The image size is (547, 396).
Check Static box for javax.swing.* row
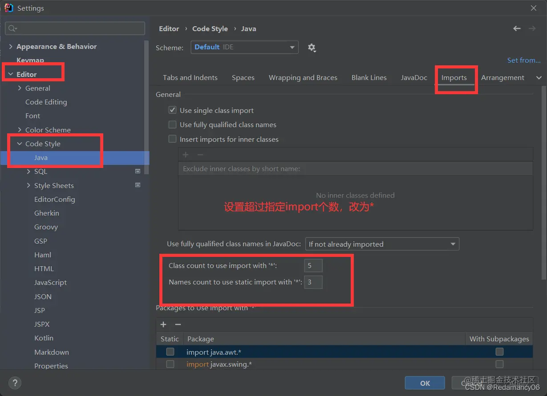click(170, 364)
